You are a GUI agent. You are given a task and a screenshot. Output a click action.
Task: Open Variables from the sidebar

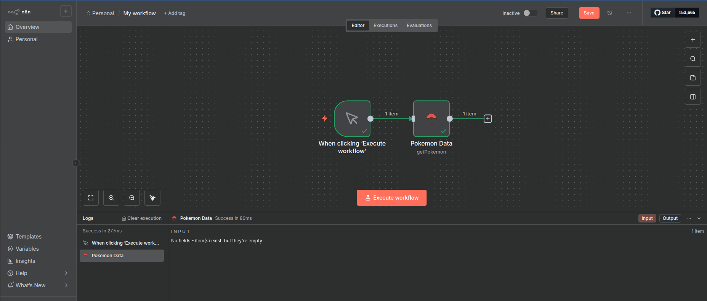click(38, 249)
